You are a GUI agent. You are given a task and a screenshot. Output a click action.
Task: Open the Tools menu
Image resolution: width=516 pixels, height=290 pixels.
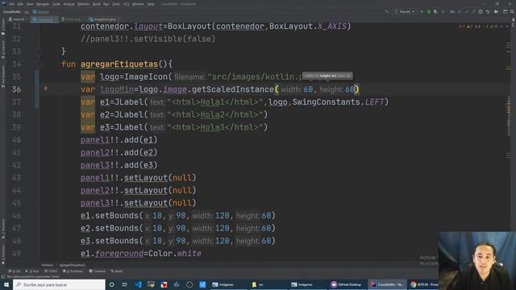tap(116, 4)
